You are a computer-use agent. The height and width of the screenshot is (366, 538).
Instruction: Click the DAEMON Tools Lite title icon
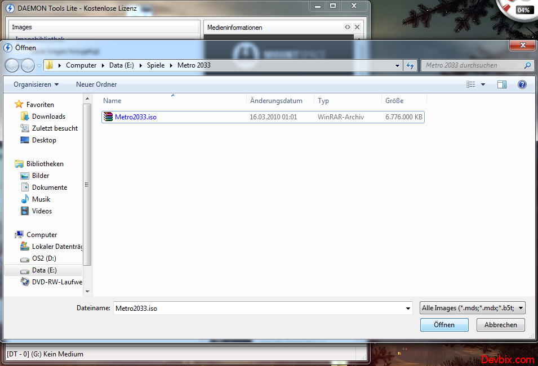[x=10, y=8]
